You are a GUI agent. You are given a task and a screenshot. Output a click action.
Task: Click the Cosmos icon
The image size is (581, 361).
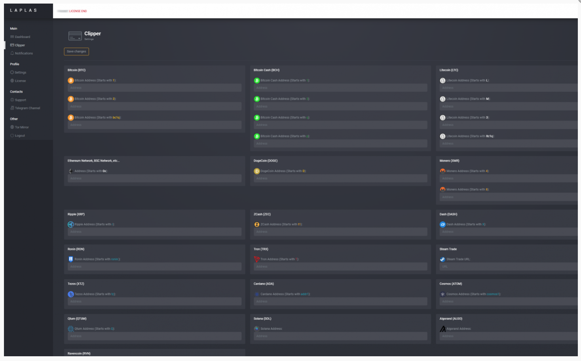[443, 294]
